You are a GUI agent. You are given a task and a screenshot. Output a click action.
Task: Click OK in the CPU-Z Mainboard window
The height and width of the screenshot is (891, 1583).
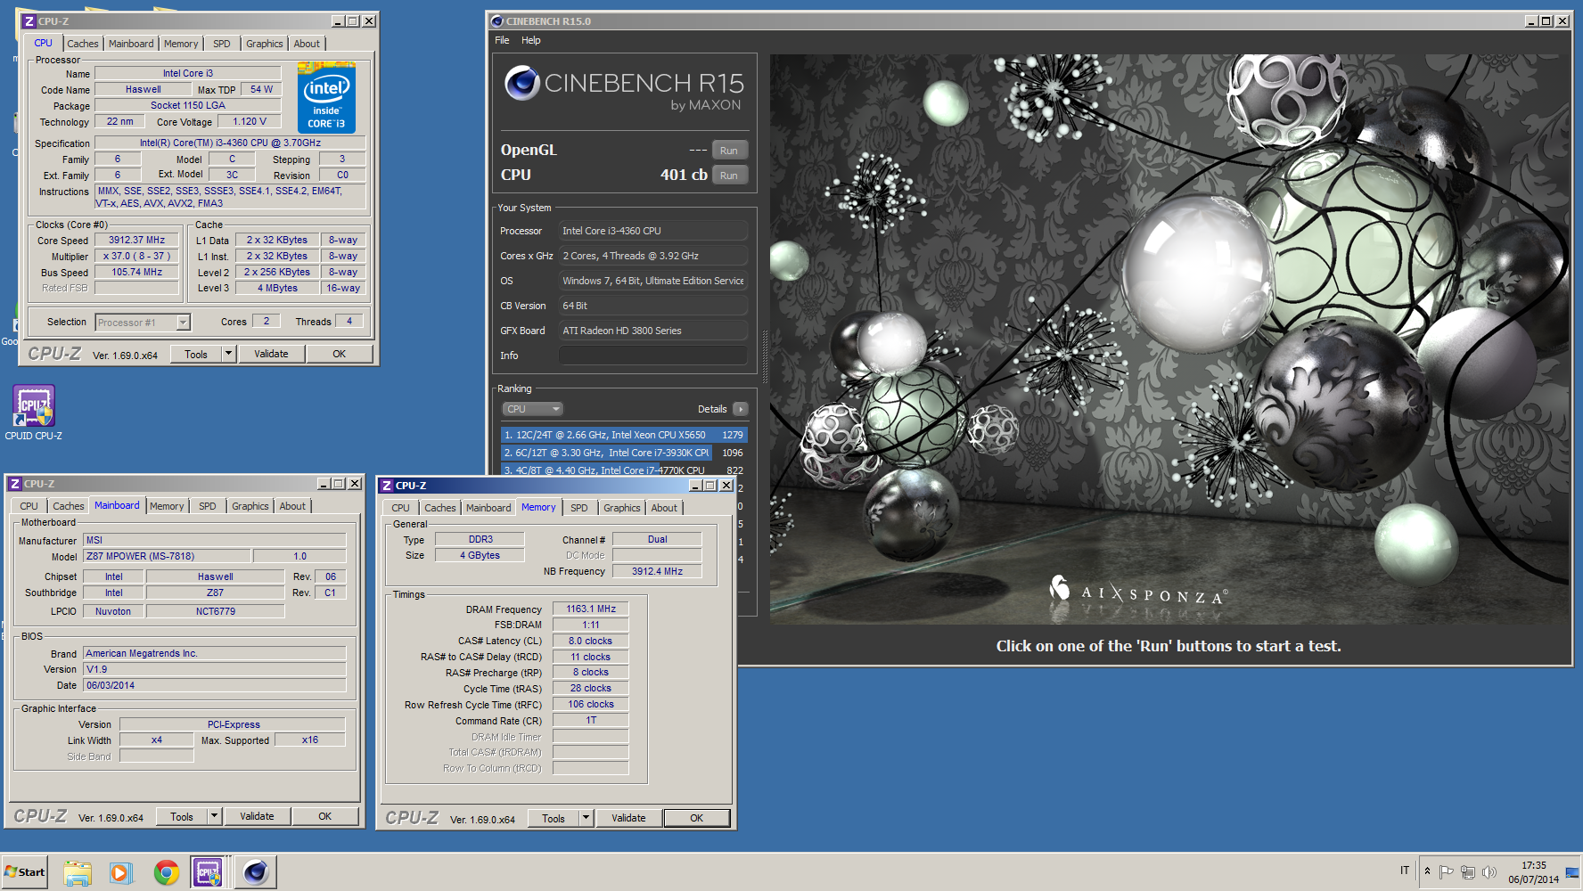pos(325,816)
